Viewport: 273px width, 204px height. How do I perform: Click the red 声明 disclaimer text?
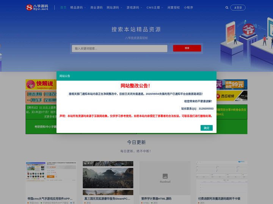(136, 116)
